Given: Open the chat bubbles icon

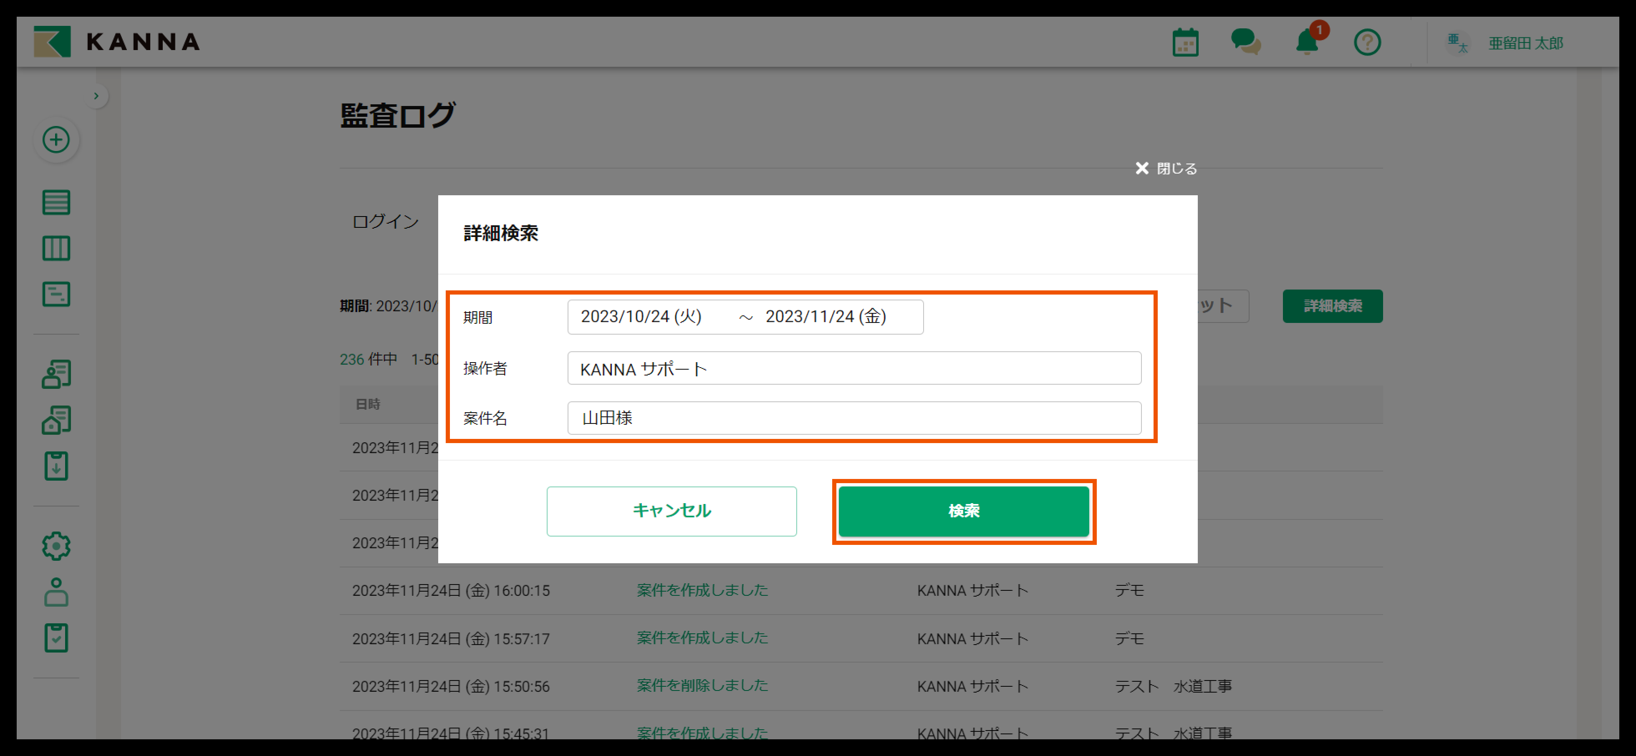Looking at the screenshot, I should point(1245,42).
